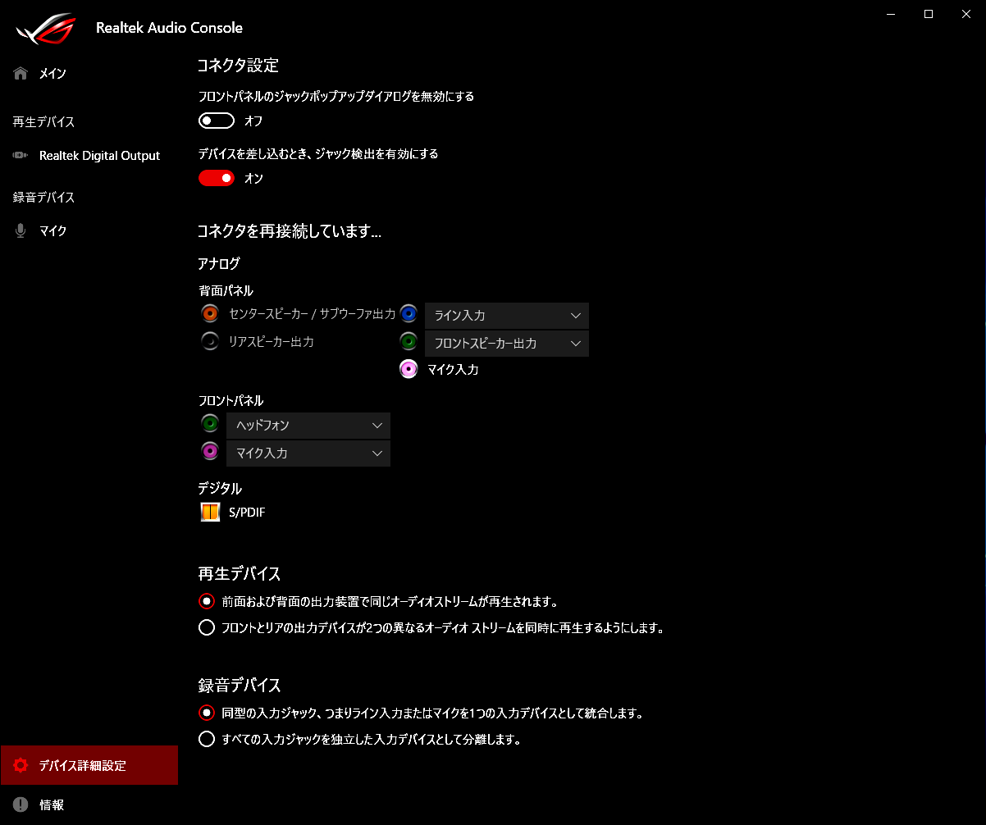Click the info icon beside 情報

click(21, 805)
